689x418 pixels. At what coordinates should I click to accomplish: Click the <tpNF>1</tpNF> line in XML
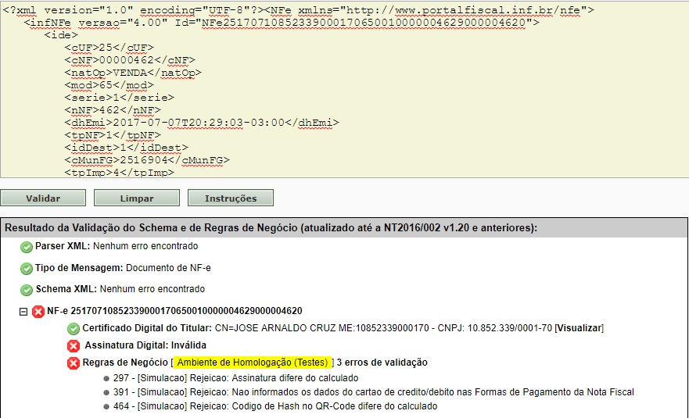(113, 135)
